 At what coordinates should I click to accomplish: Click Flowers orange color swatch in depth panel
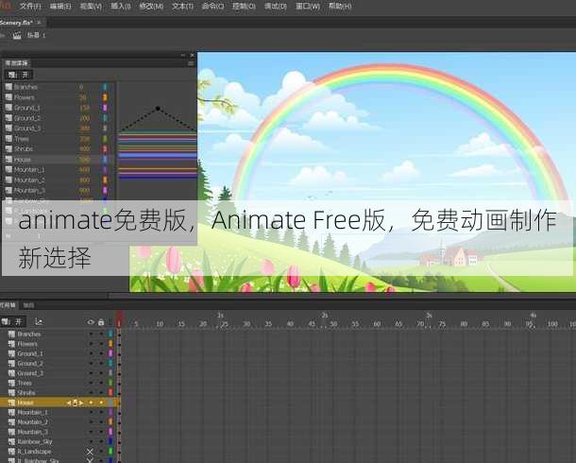point(105,97)
